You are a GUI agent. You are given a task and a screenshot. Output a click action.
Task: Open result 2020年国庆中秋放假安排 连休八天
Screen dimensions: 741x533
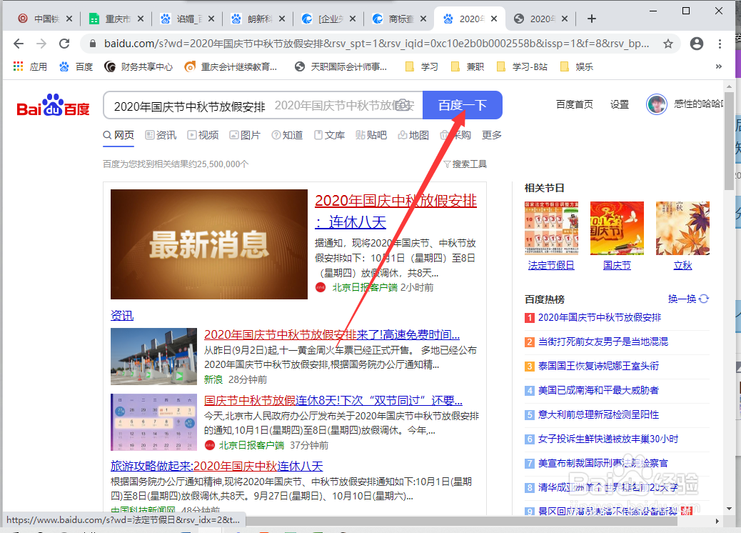click(x=396, y=211)
